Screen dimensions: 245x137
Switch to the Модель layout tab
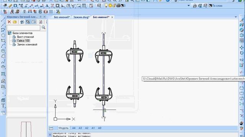[64, 128]
